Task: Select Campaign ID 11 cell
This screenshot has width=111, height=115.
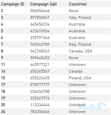Action: click(3, 65)
